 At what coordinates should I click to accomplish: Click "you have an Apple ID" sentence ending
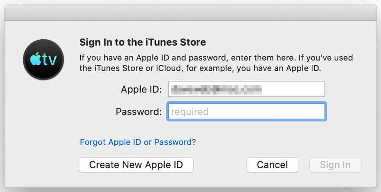279,68
